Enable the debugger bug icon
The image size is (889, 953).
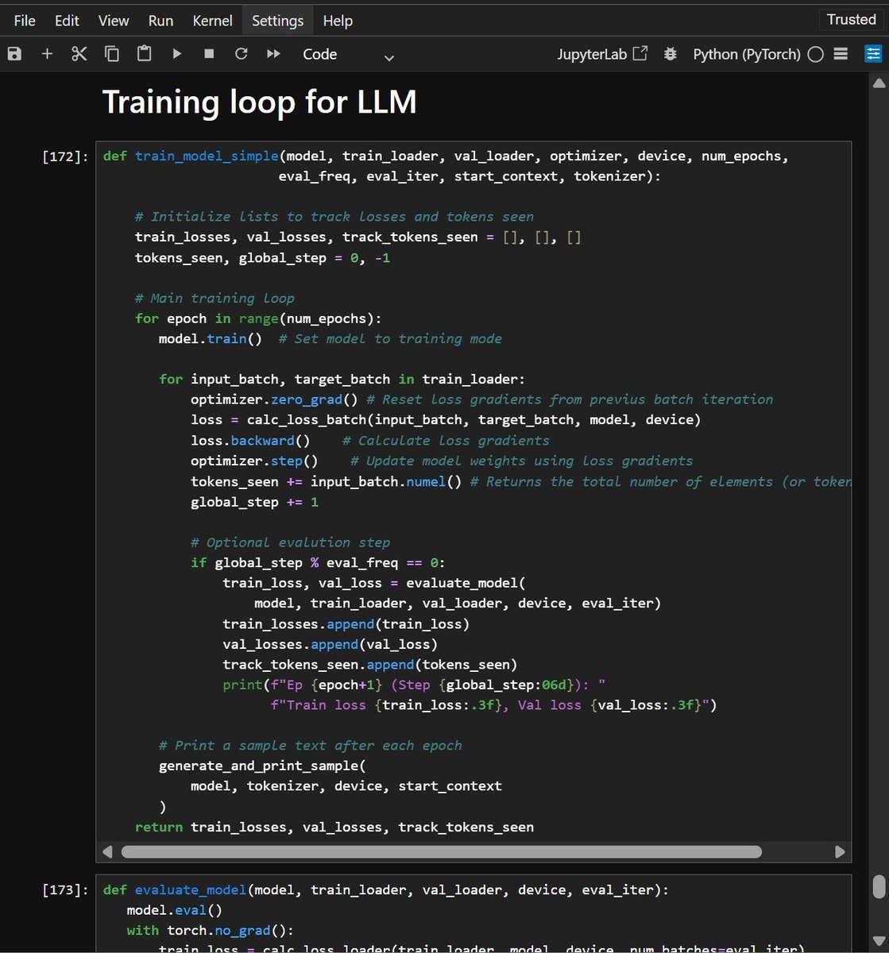click(671, 54)
